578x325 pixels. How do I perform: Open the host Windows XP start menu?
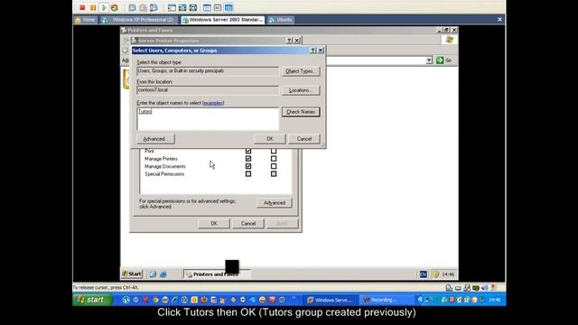[92, 300]
